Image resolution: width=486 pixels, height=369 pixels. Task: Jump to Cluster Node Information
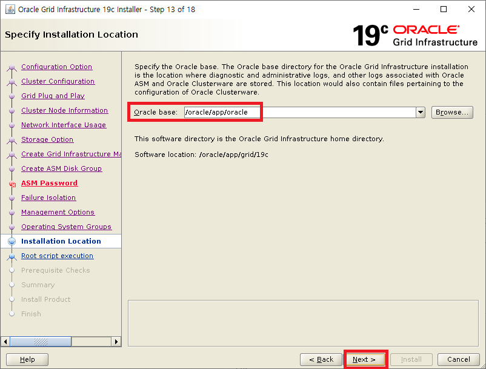(64, 110)
